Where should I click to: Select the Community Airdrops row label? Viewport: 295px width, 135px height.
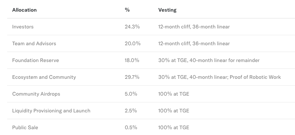pos(36,94)
